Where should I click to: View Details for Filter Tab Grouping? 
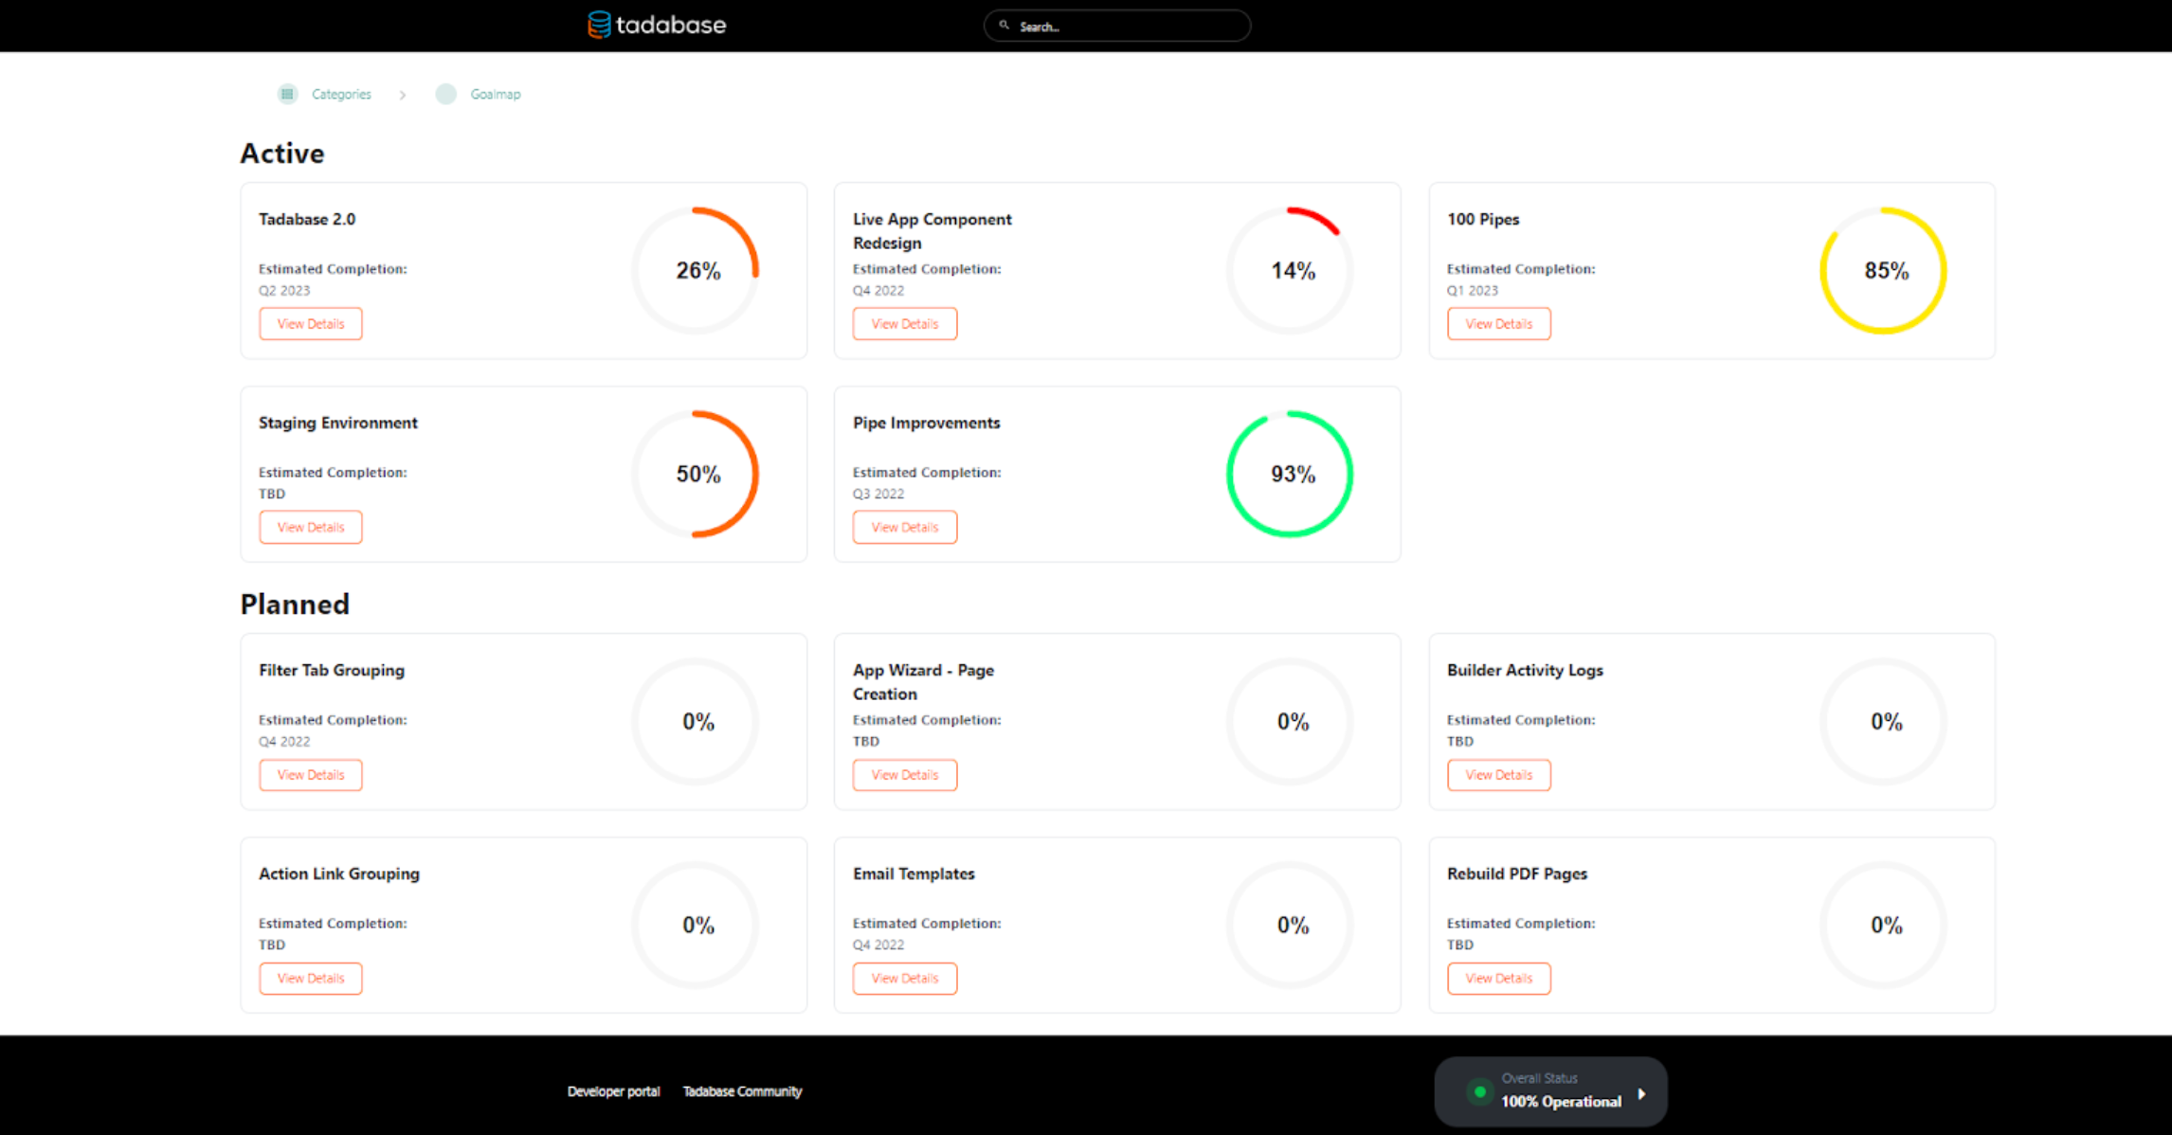[x=311, y=775]
